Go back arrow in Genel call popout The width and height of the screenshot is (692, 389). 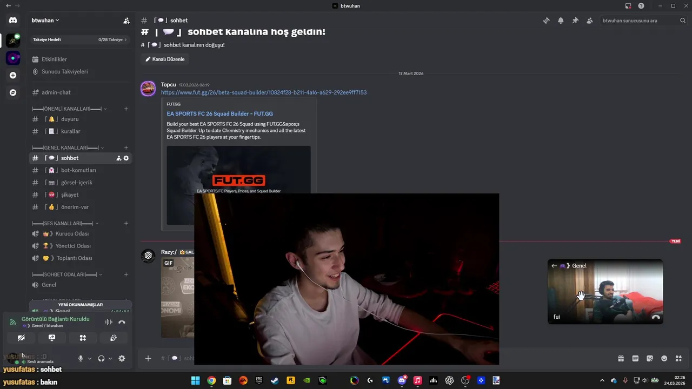coord(554,266)
